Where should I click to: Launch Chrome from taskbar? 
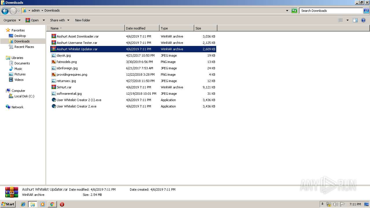coord(52,204)
